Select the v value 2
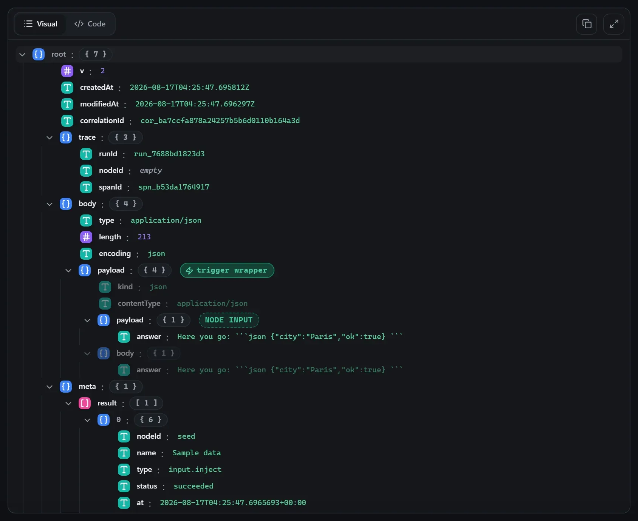 coord(102,71)
